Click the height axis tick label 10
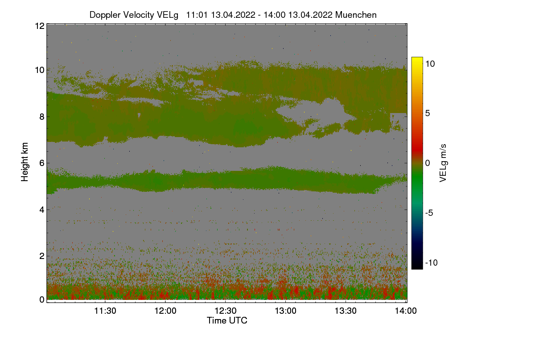535x356 pixels. [x=39, y=70]
